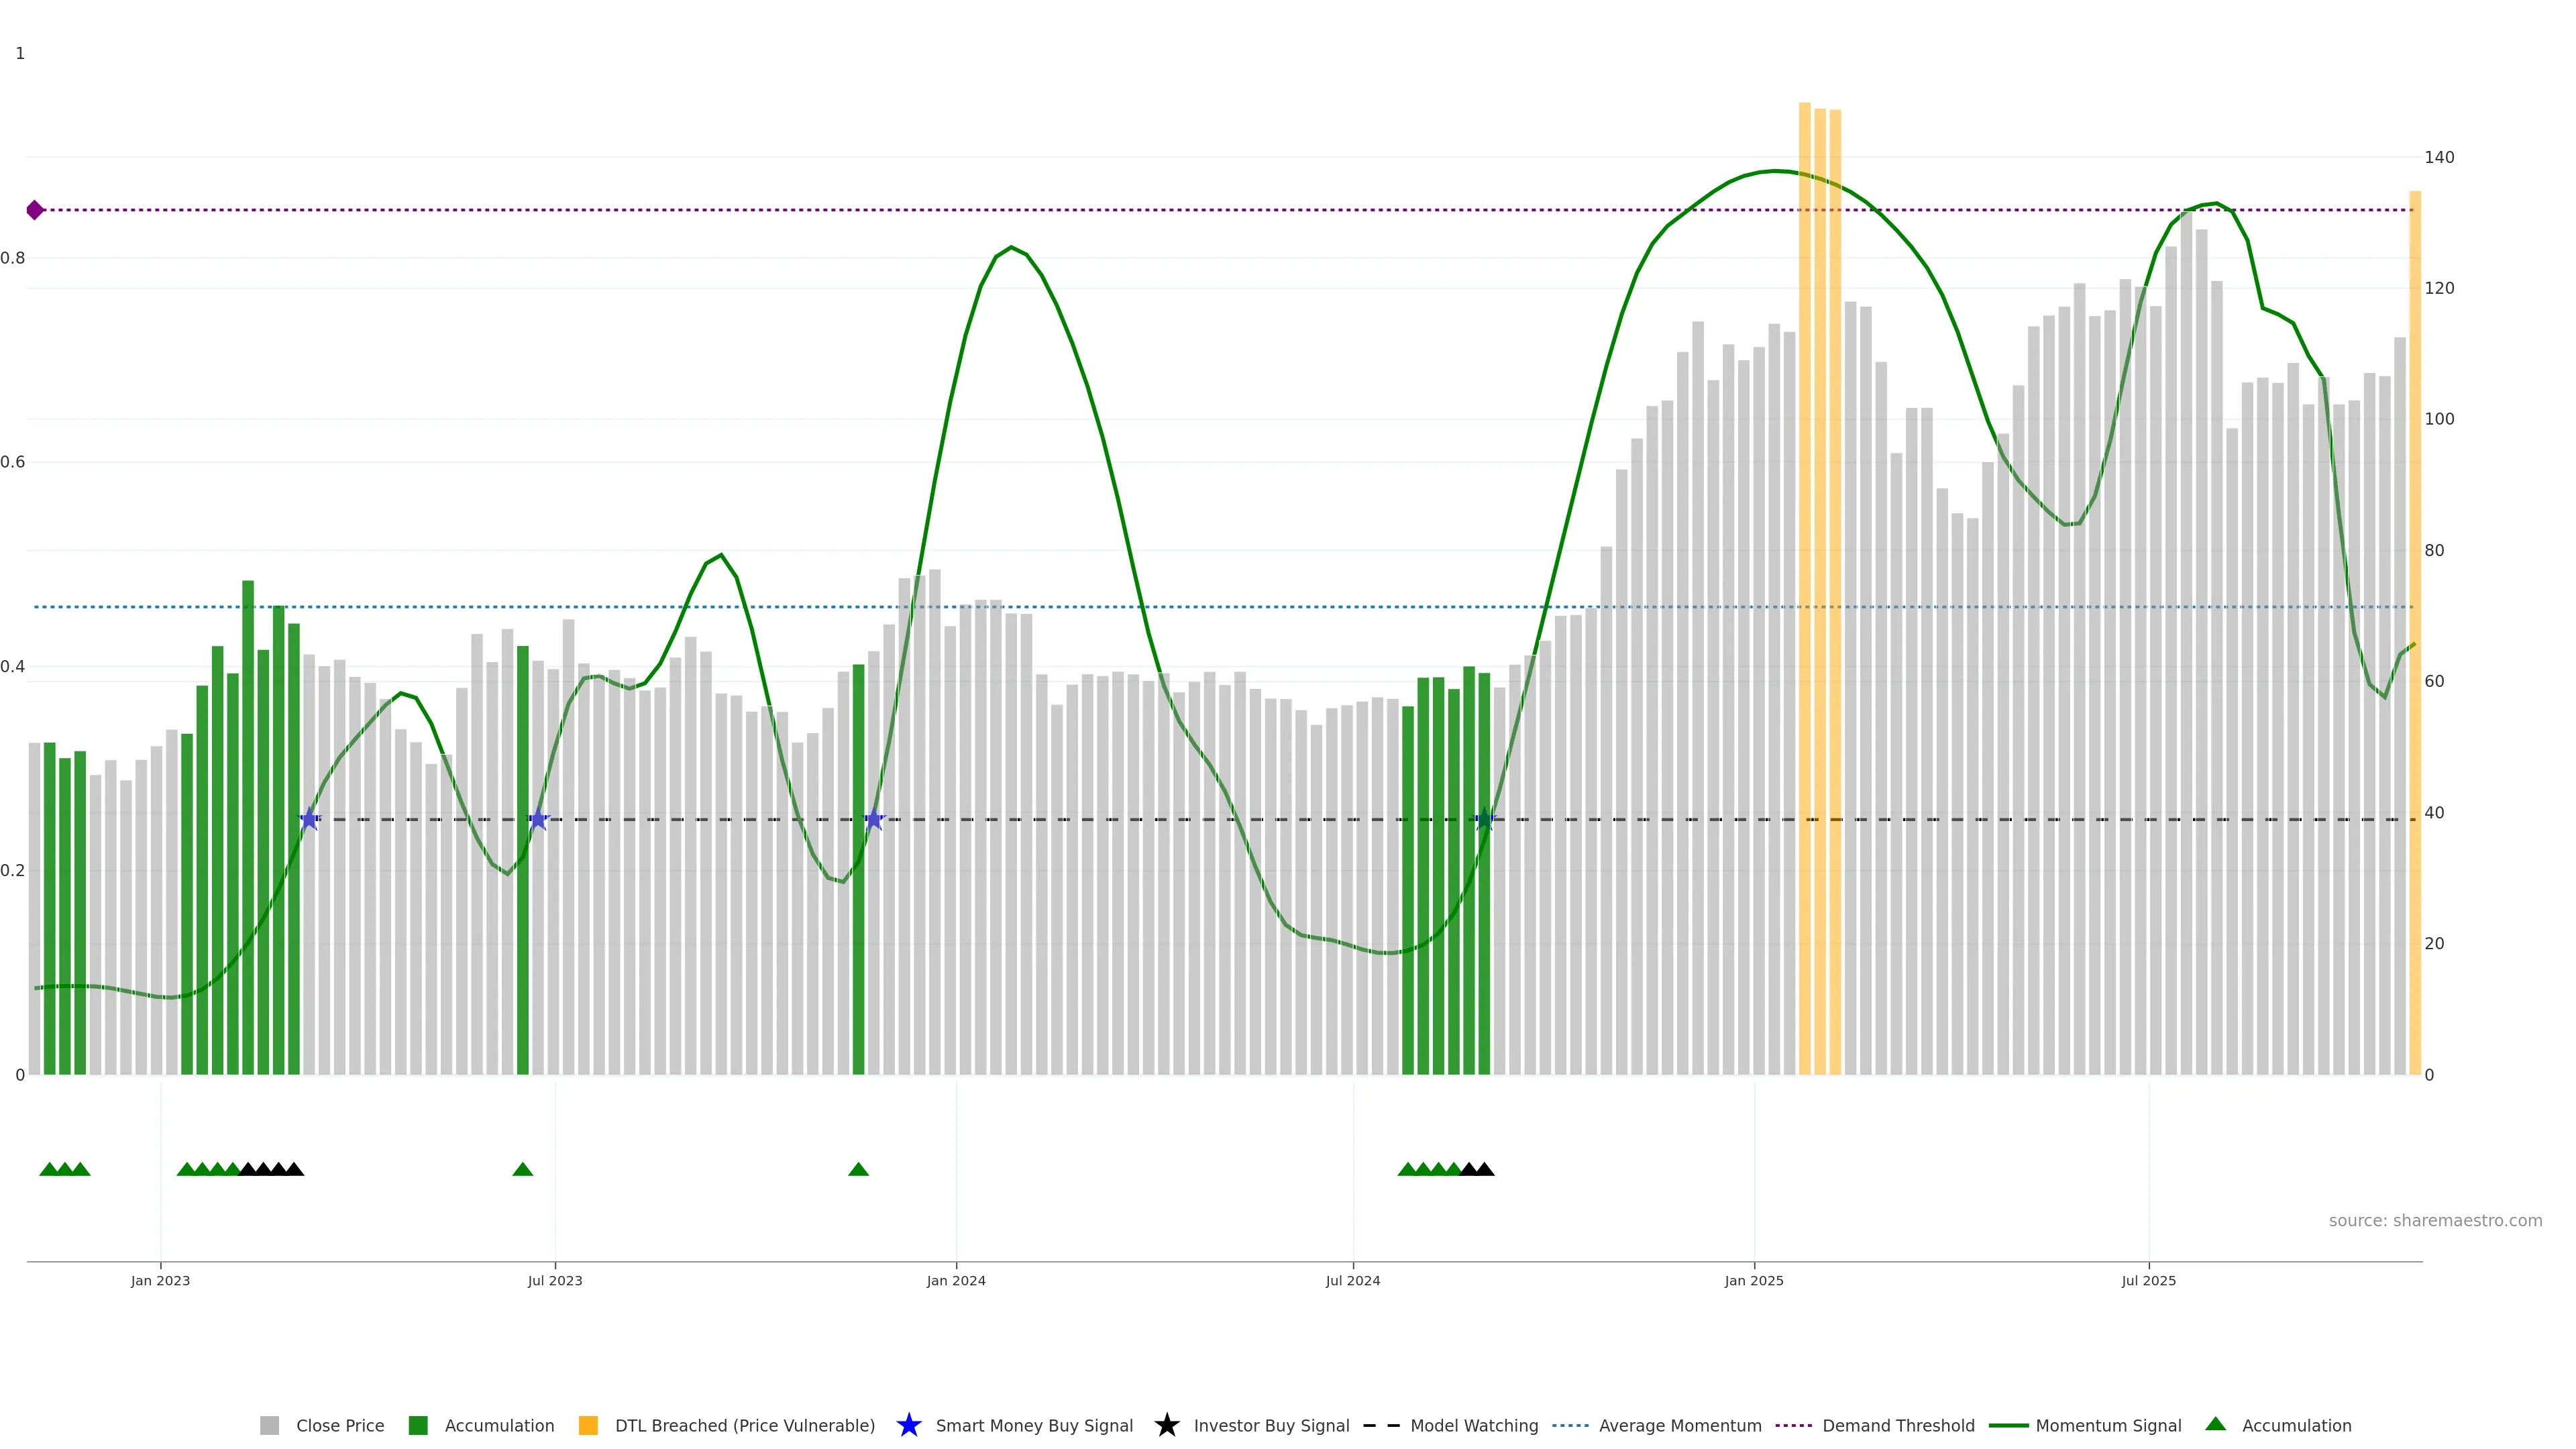Click the single green triangle near Jul 2023
The width and height of the screenshot is (2576, 1449).
tap(522, 1169)
